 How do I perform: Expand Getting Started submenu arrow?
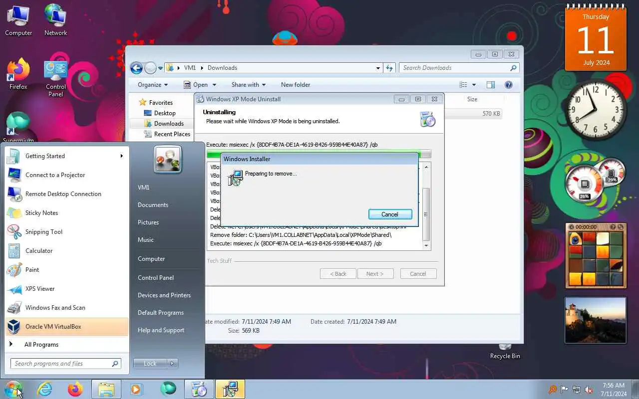[121, 156]
